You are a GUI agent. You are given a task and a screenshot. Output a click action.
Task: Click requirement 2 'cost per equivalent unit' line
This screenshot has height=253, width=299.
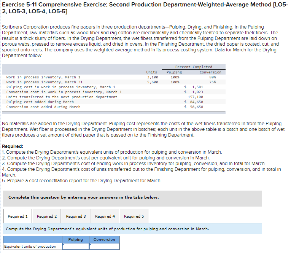click(106, 158)
